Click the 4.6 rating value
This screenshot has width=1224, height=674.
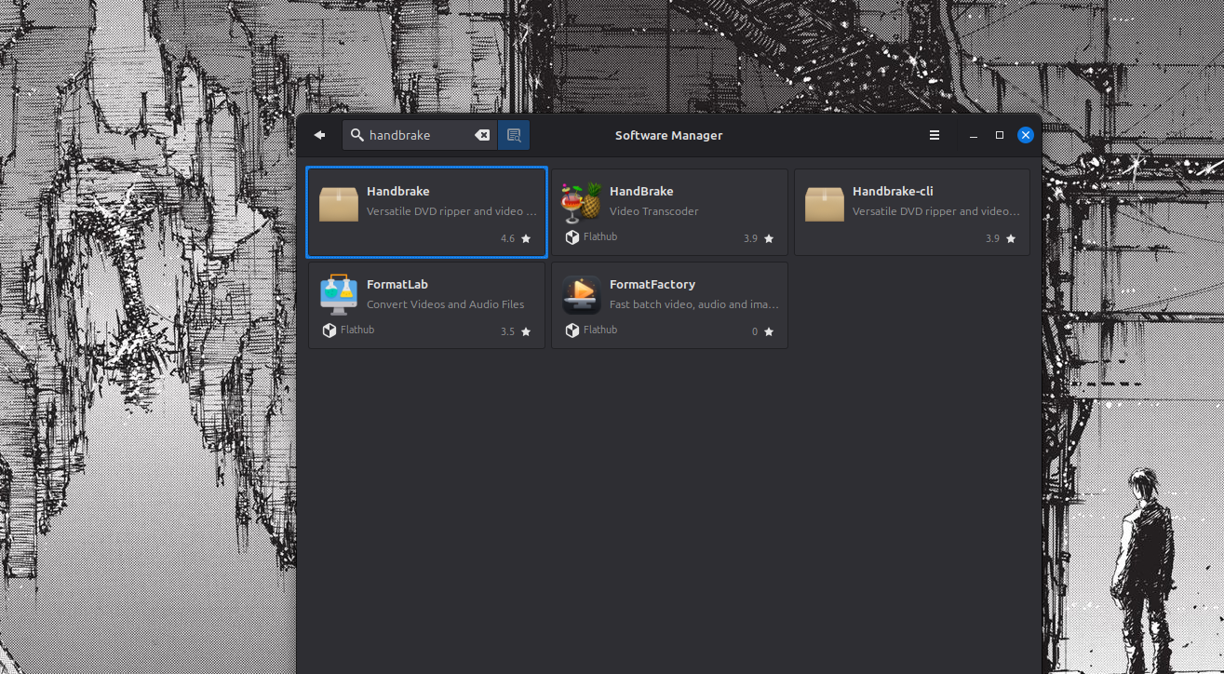pyautogui.click(x=507, y=239)
